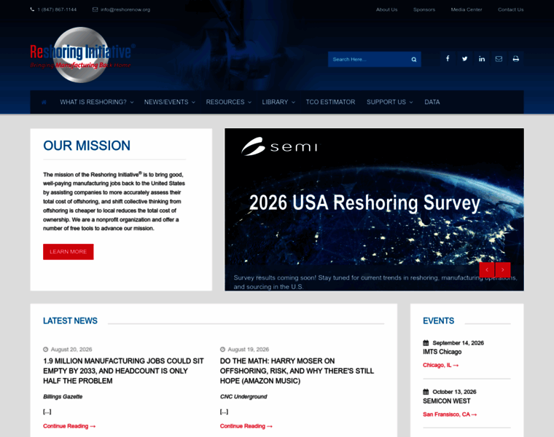
Task: Open the 1.9 Million Manufacturing Jobs headline
Action: (123, 371)
